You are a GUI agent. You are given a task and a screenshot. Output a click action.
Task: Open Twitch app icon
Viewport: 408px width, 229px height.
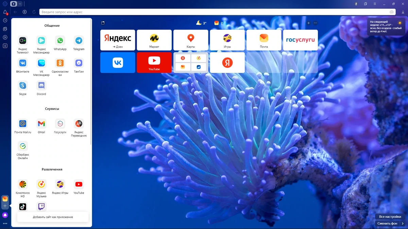[x=41, y=207]
